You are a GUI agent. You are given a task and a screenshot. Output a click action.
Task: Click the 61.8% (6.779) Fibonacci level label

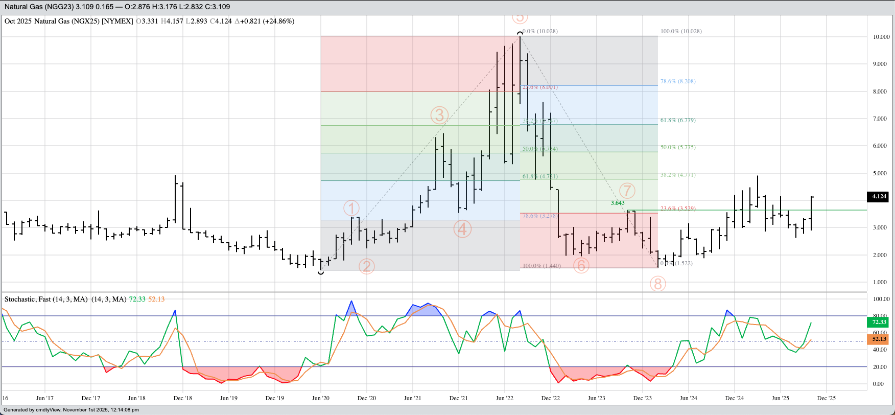coord(678,120)
